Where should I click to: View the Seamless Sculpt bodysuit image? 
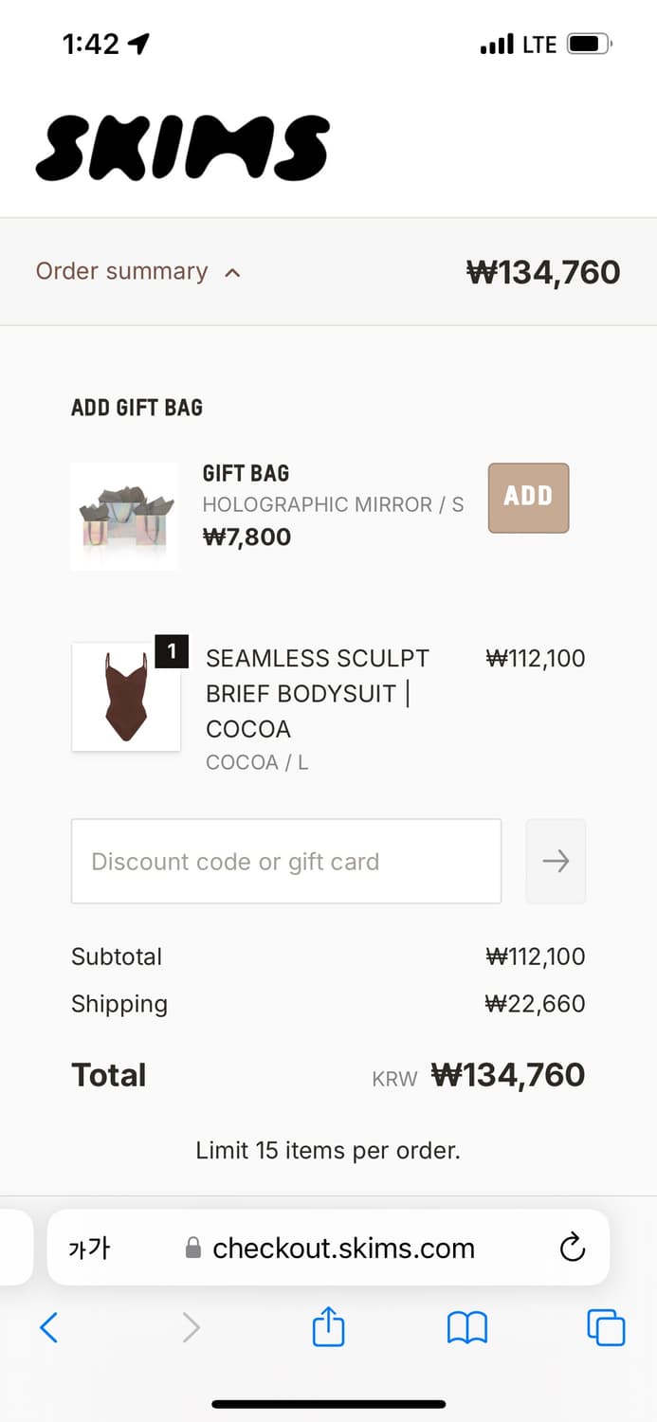126,697
